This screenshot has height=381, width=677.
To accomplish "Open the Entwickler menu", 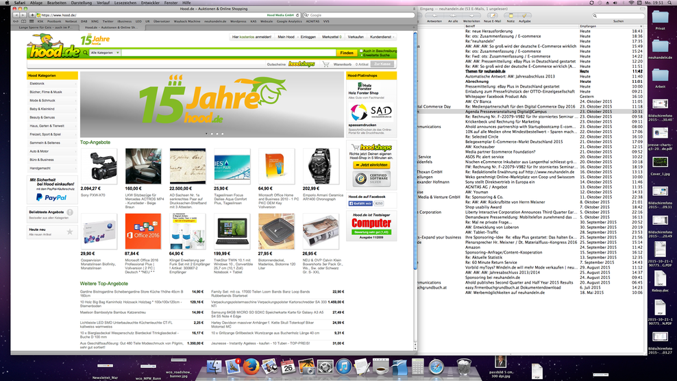I will 150,3.
